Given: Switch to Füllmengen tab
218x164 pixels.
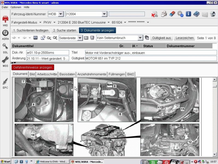Looking at the screenshot, I should [x=117, y=74].
